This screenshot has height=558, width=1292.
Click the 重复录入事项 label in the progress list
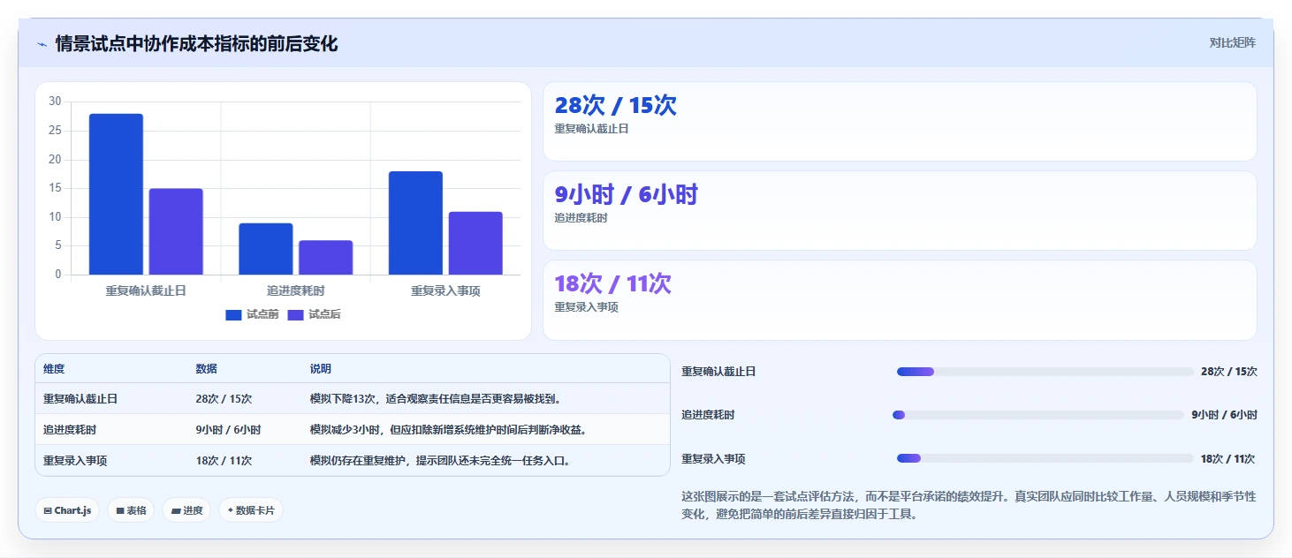713,459
